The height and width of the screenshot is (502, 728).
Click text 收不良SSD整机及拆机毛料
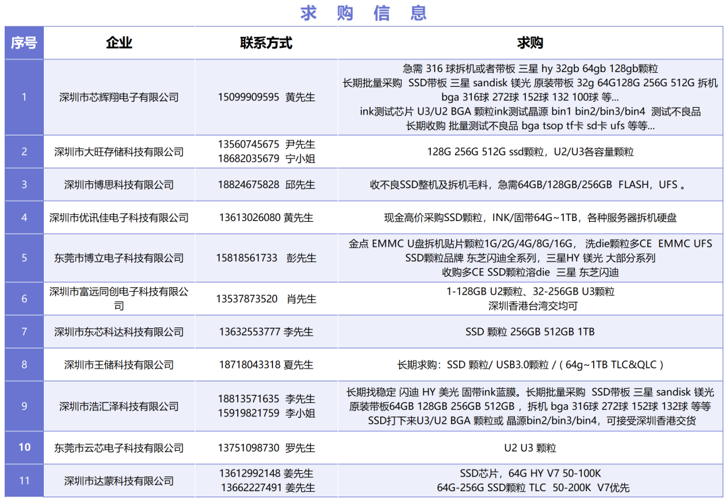(x=429, y=185)
